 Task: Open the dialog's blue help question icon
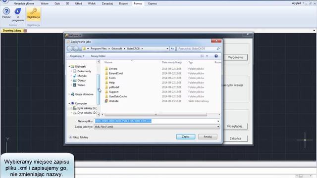pyautogui.click(x=216, y=56)
